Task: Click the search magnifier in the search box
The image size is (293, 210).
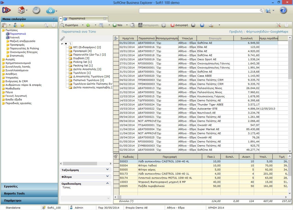Action: pyautogui.click(x=262, y=11)
